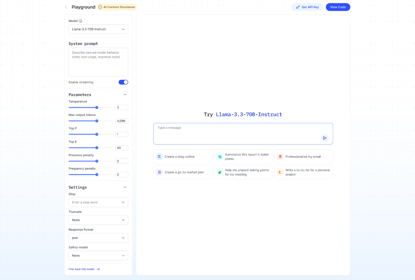Click the Top P value field
The width and height of the screenshot is (415, 280).
(x=122, y=134)
